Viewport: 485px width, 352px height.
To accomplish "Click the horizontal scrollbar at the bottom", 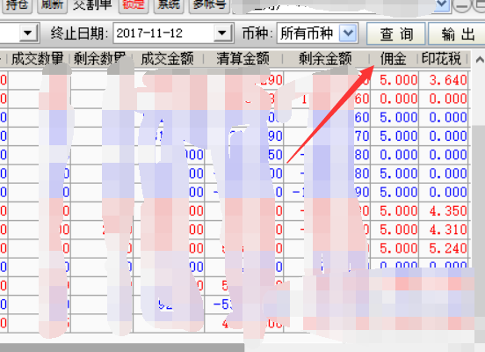I will click(122, 348).
